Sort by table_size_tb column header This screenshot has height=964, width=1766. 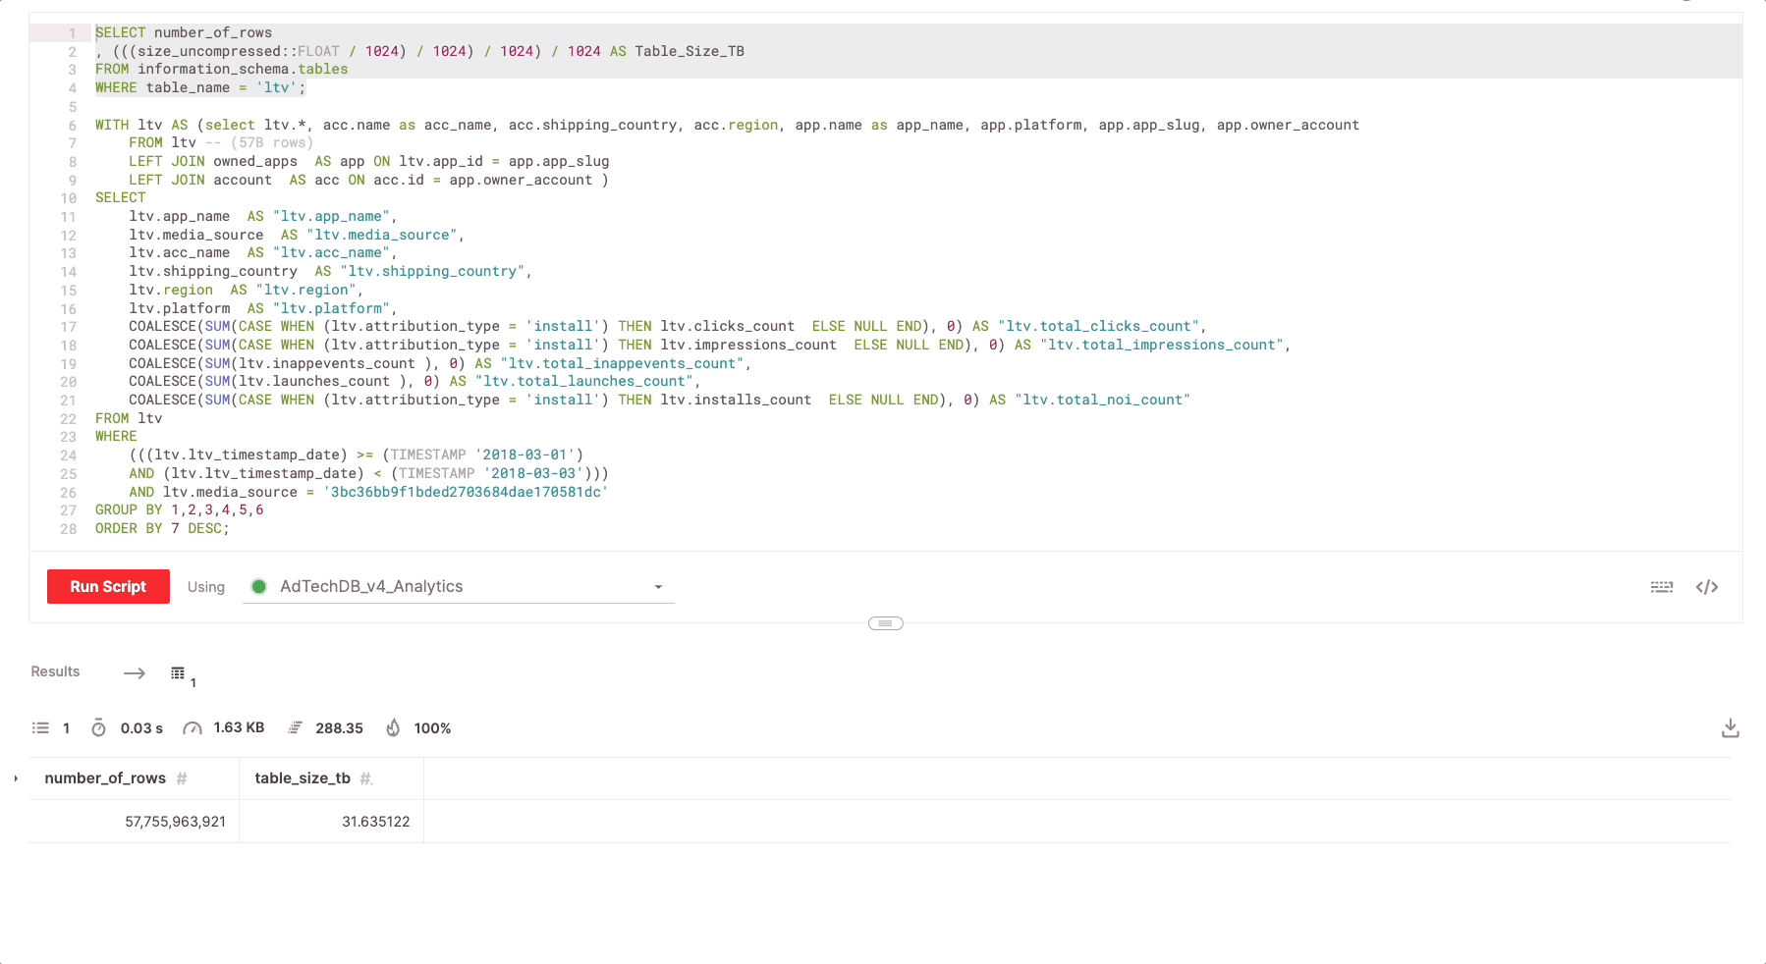303,778
